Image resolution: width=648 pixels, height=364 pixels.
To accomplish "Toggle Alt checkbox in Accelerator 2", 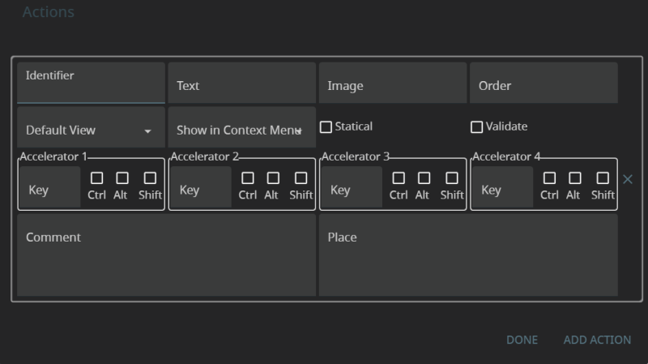I will [x=273, y=178].
